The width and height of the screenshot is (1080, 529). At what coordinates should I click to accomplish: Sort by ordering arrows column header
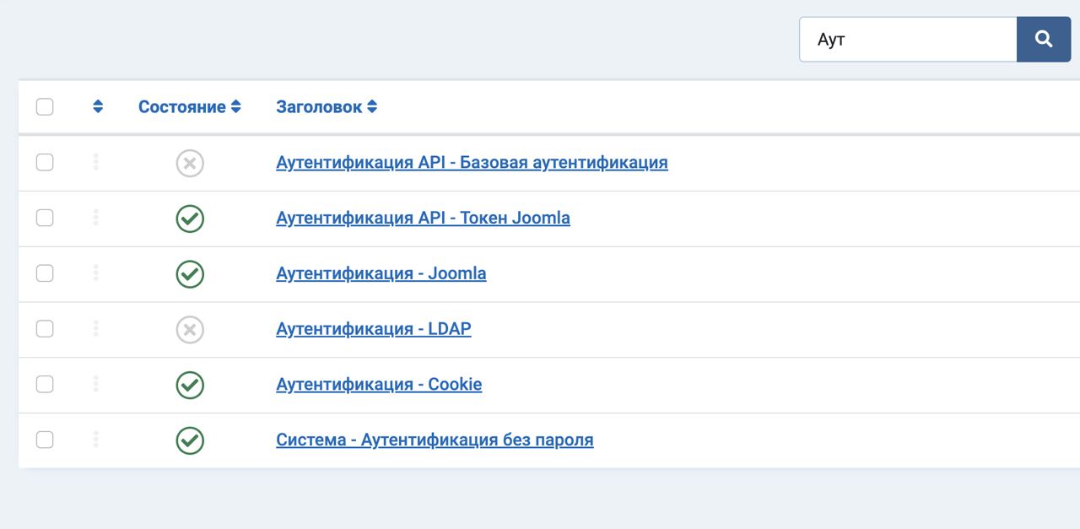pyautogui.click(x=98, y=106)
